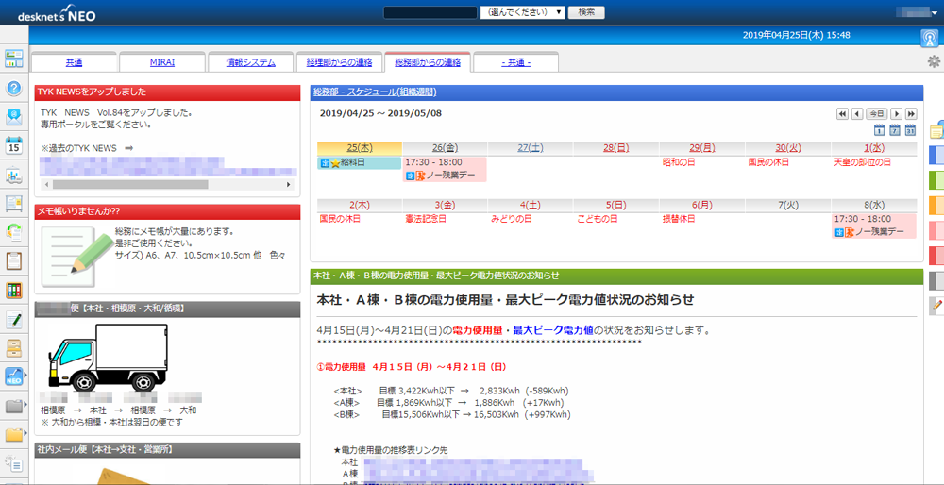Click the 今日 button in schedule

[876, 113]
